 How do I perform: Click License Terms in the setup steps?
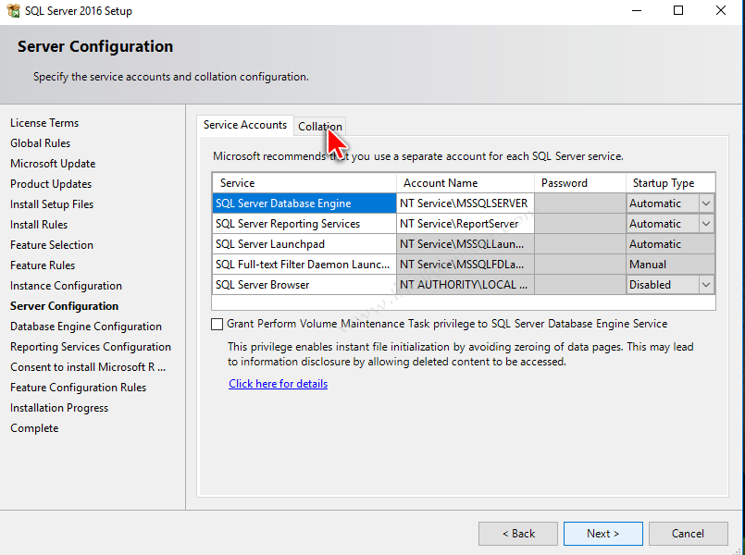point(44,123)
